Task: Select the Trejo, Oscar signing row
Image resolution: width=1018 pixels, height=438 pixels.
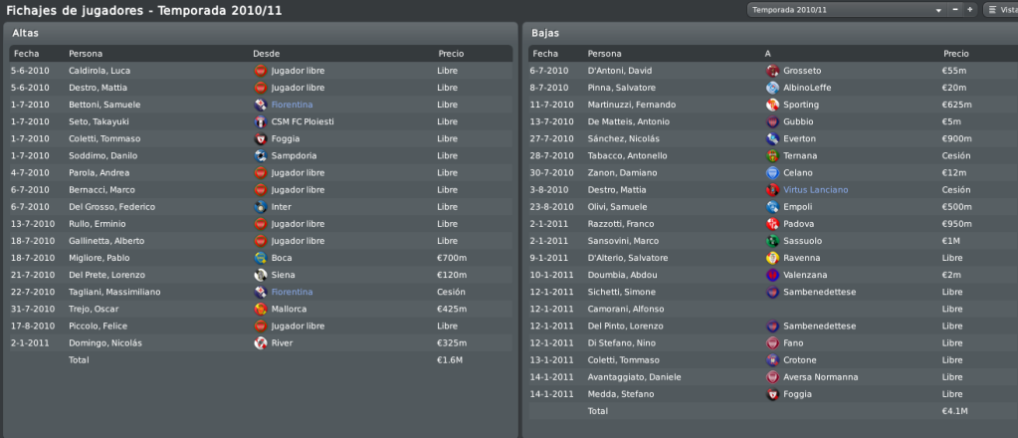Action: tap(261, 310)
